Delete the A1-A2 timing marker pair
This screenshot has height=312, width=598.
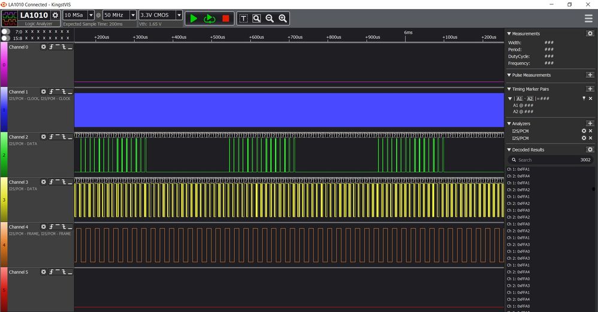pos(590,99)
